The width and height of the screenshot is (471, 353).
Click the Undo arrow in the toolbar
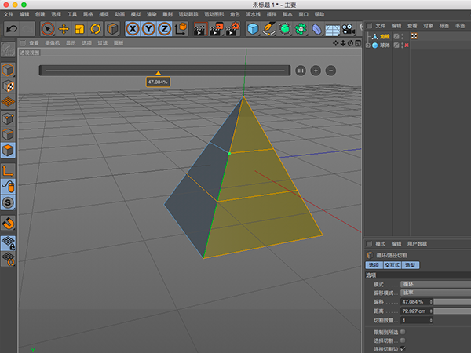[x=12, y=29]
